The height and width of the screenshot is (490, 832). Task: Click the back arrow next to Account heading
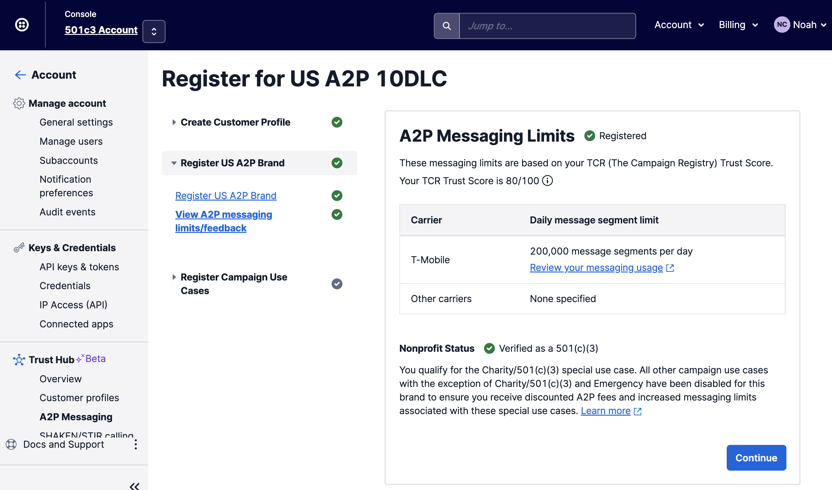(20, 75)
